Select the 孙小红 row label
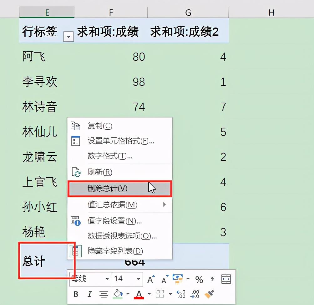 coord(40,207)
